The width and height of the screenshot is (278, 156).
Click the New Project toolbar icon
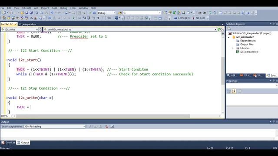coord(4,13)
